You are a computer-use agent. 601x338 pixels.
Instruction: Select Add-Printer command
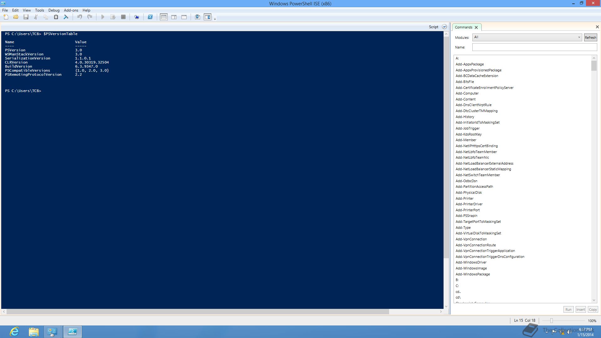pyautogui.click(x=465, y=198)
